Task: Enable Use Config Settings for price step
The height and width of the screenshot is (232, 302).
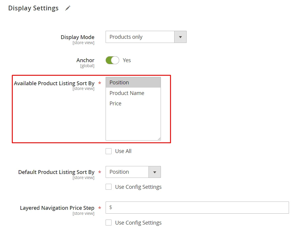Action: [x=109, y=223]
